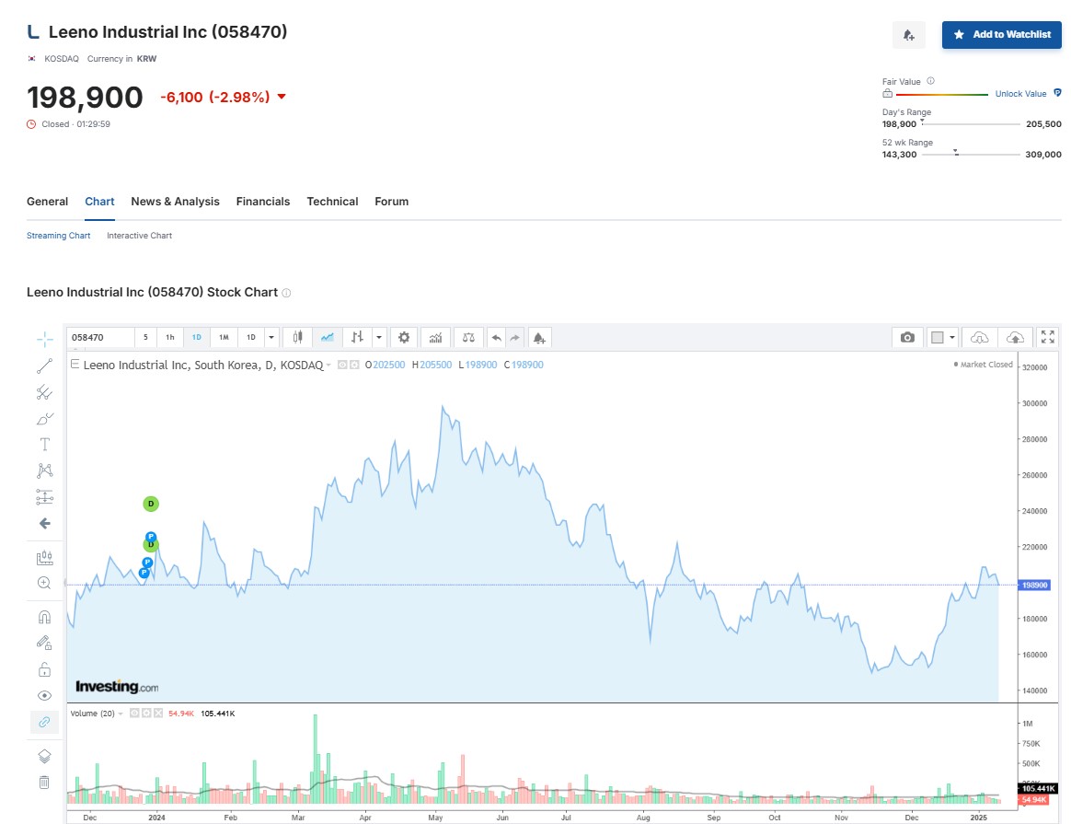This screenshot has height=824, width=1071.
Task: Click the 52 wk Range slider bar
Action: point(971,155)
